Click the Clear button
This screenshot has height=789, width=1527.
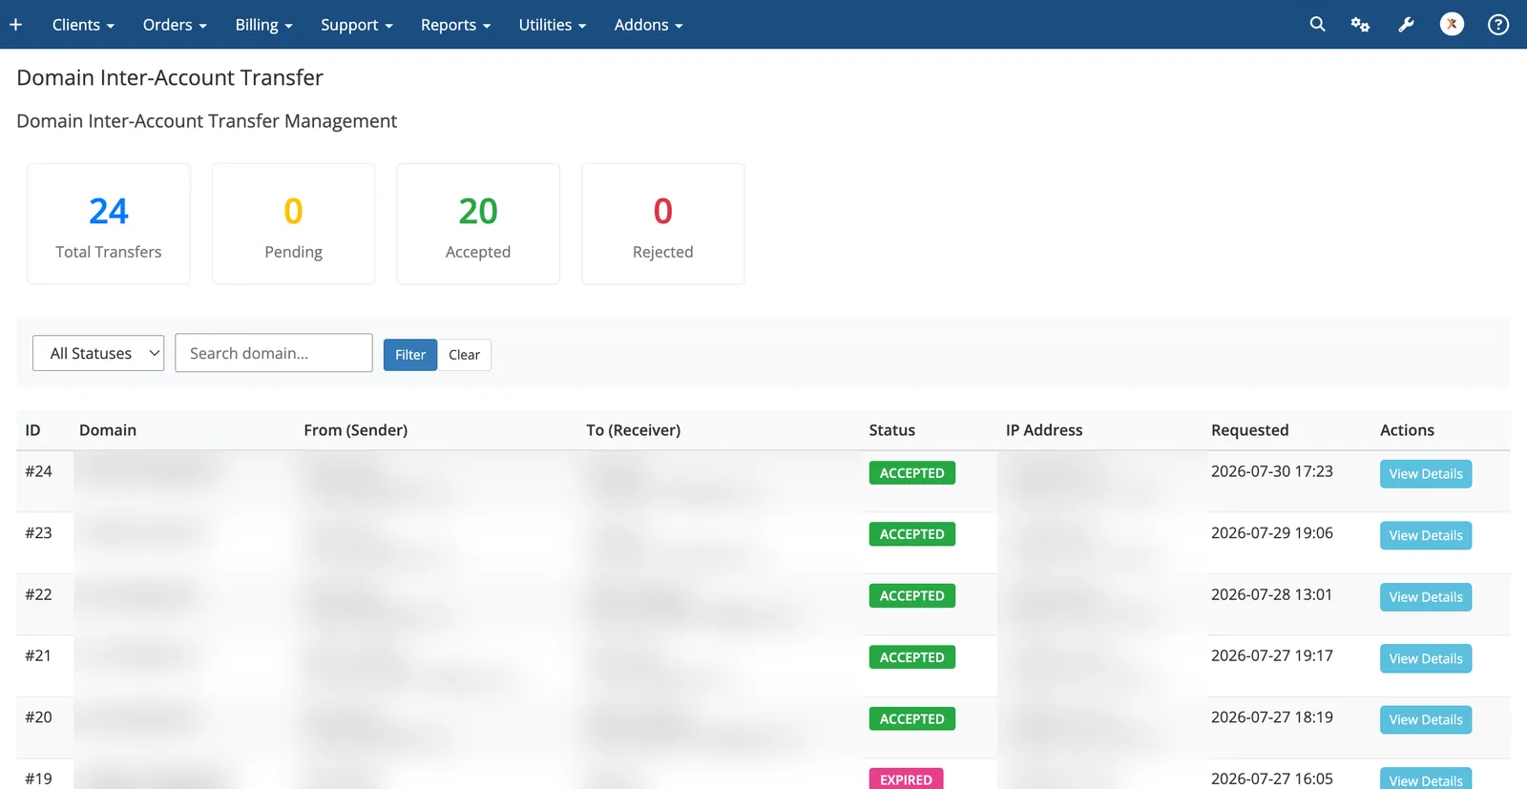[465, 355]
